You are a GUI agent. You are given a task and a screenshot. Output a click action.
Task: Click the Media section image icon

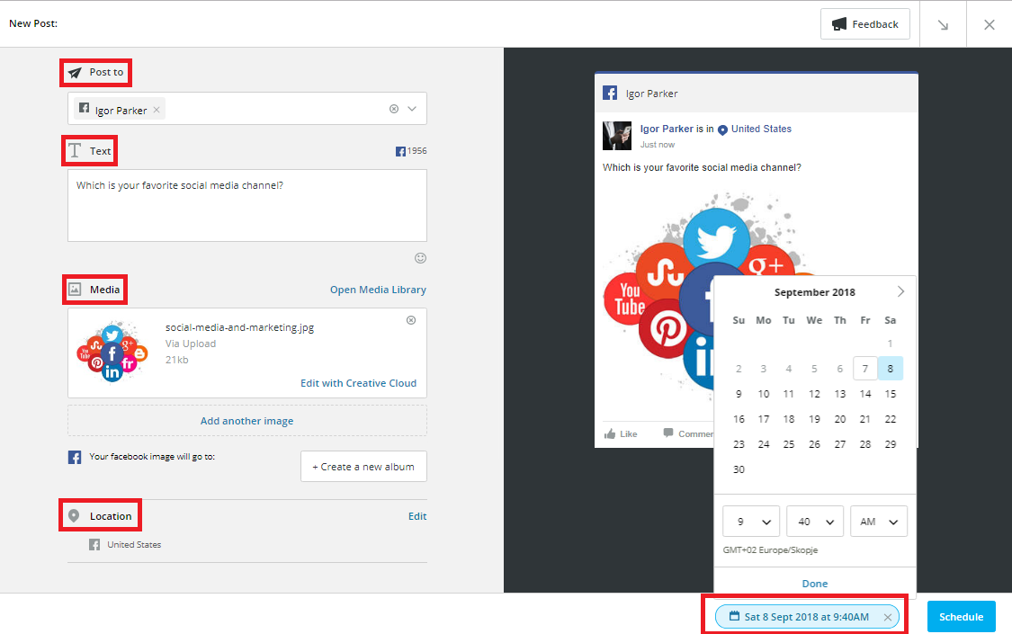75,290
